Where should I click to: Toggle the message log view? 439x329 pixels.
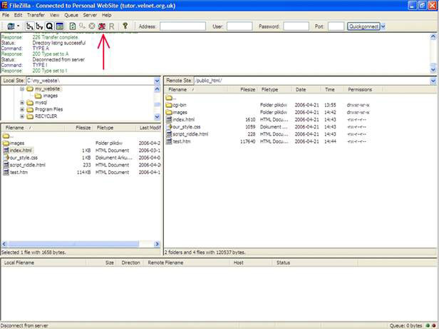coord(59,26)
